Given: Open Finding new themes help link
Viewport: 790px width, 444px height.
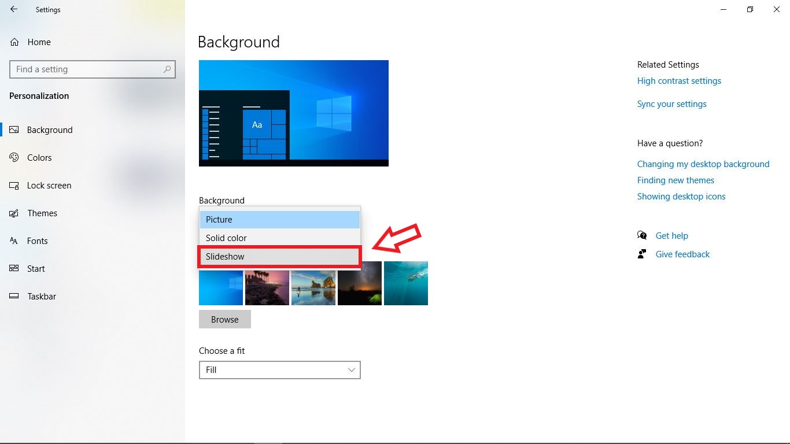Looking at the screenshot, I should pyautogui.click(x=675, y=180).
